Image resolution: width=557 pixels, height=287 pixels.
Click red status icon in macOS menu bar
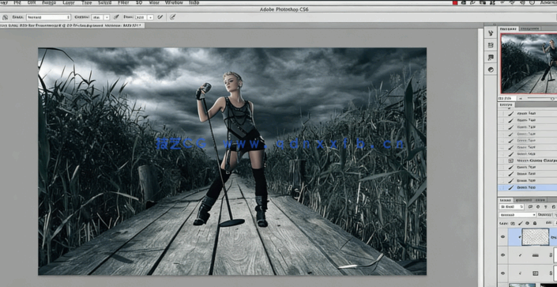click(455, 2)
